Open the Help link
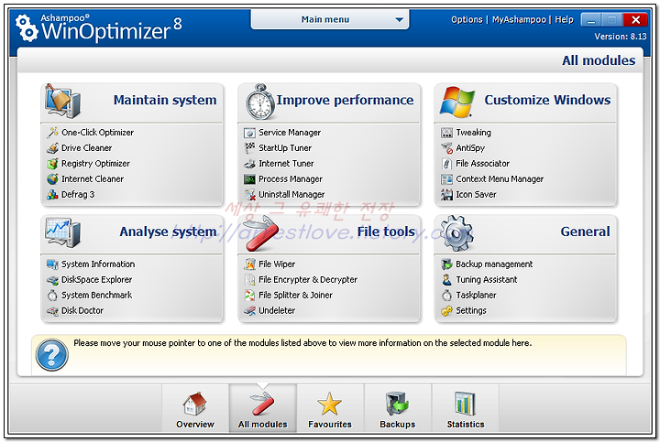The height and width of the screenshot is (442, 660). click(564, 20)
